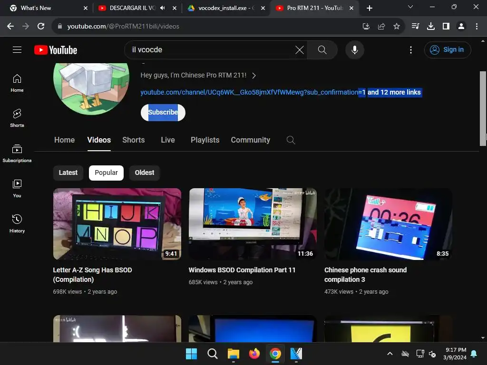Show hidden system tray icons
This screenshot has height=365, width=487.
[x=390, y=354]
